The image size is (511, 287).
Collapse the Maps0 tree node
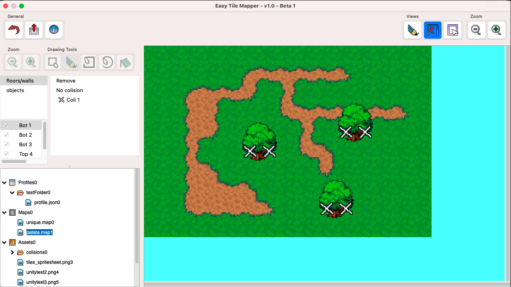pos(4,212)
